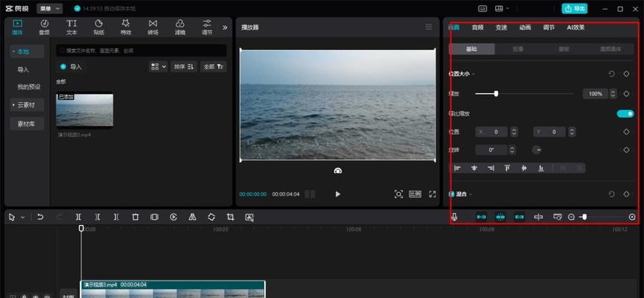
Task: Add keyframe diamond next to 缩放 scale
Action: pos(626,94)
